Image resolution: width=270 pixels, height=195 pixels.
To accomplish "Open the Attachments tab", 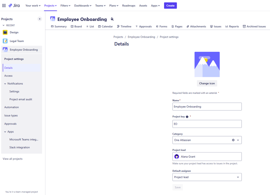I will point(196,26).
